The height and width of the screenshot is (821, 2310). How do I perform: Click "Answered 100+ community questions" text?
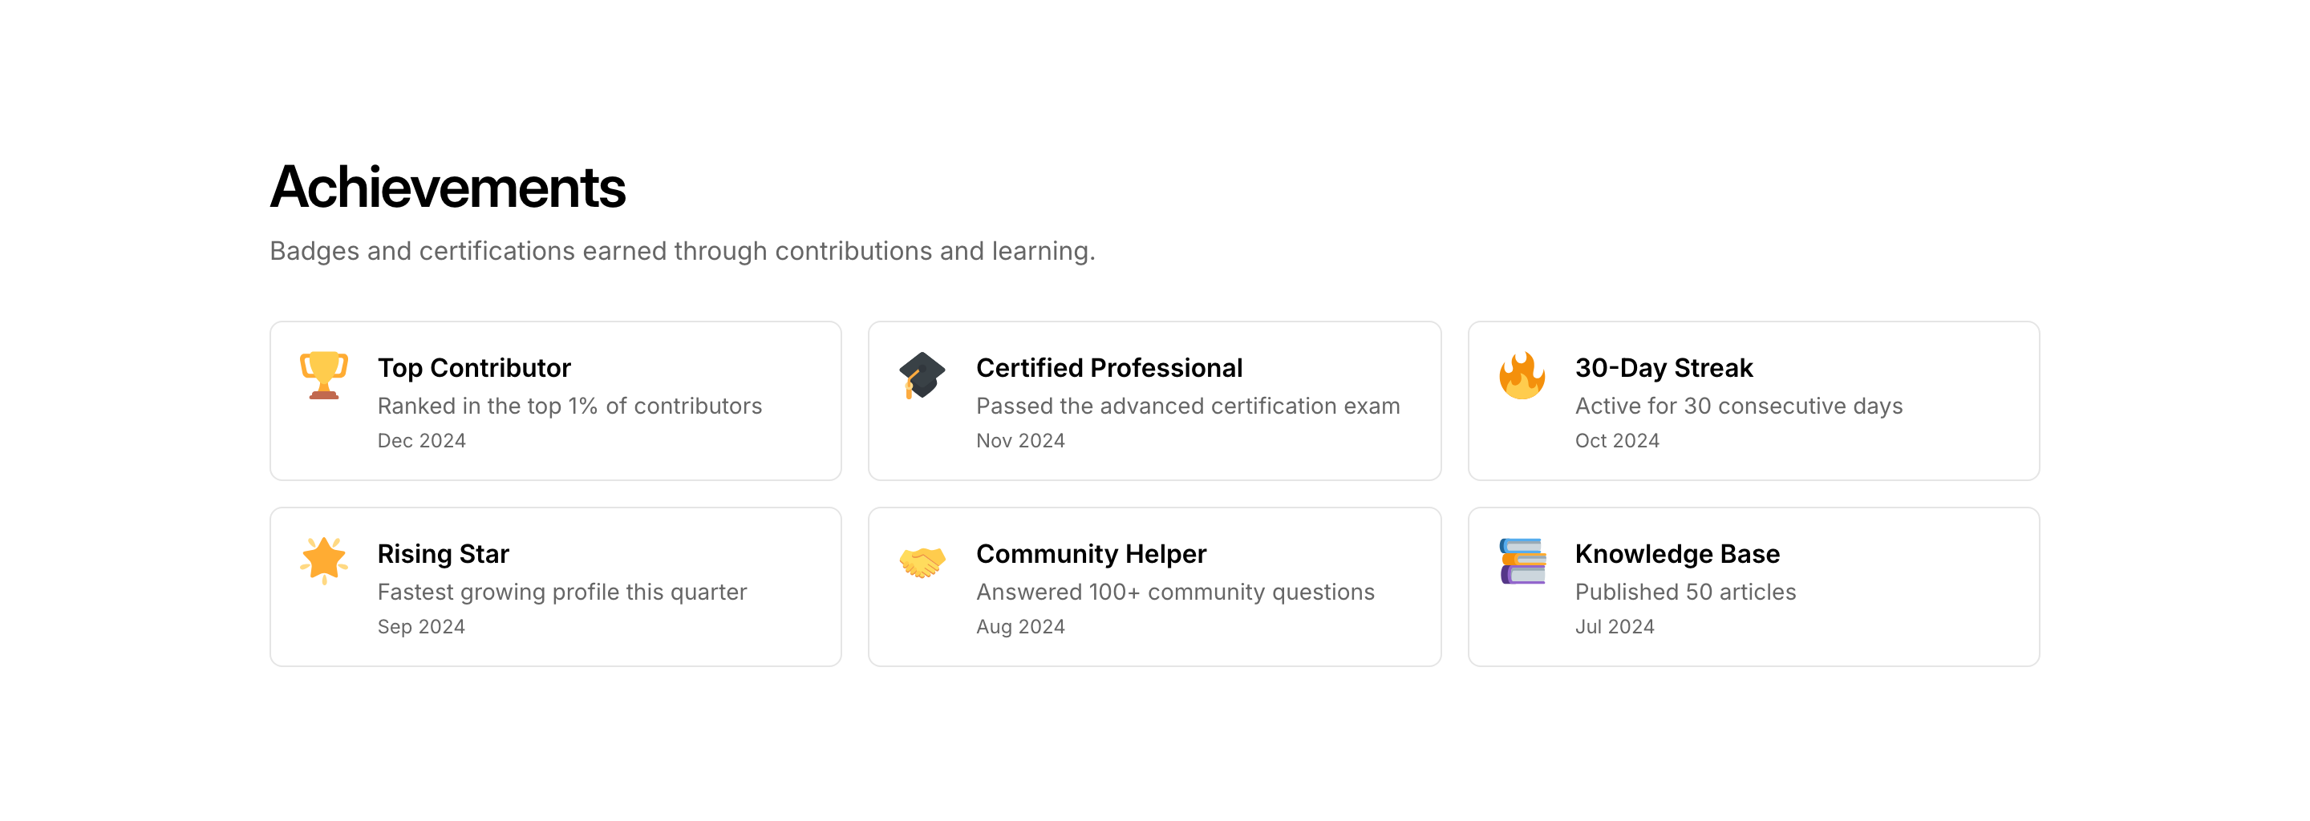click(x=1175, y=592)
